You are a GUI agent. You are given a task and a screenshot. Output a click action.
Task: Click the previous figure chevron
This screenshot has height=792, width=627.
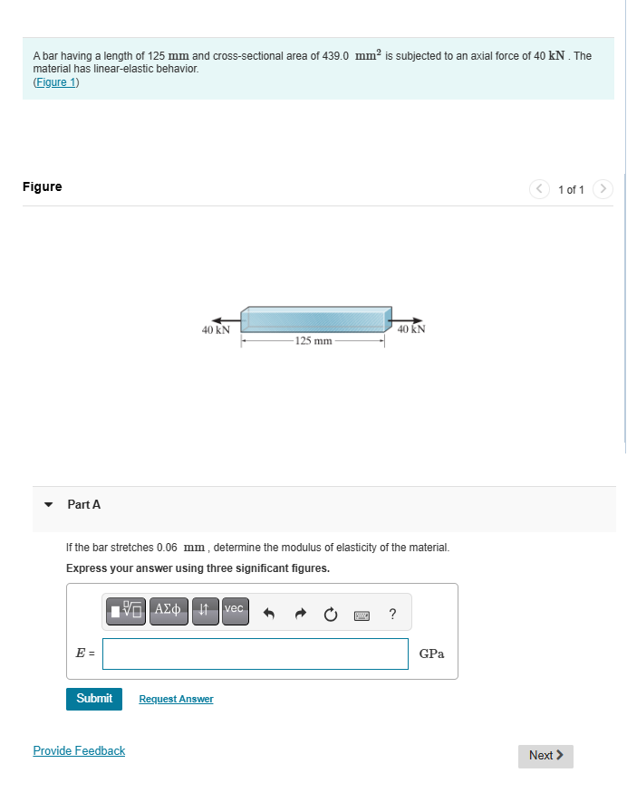(539, 189)
